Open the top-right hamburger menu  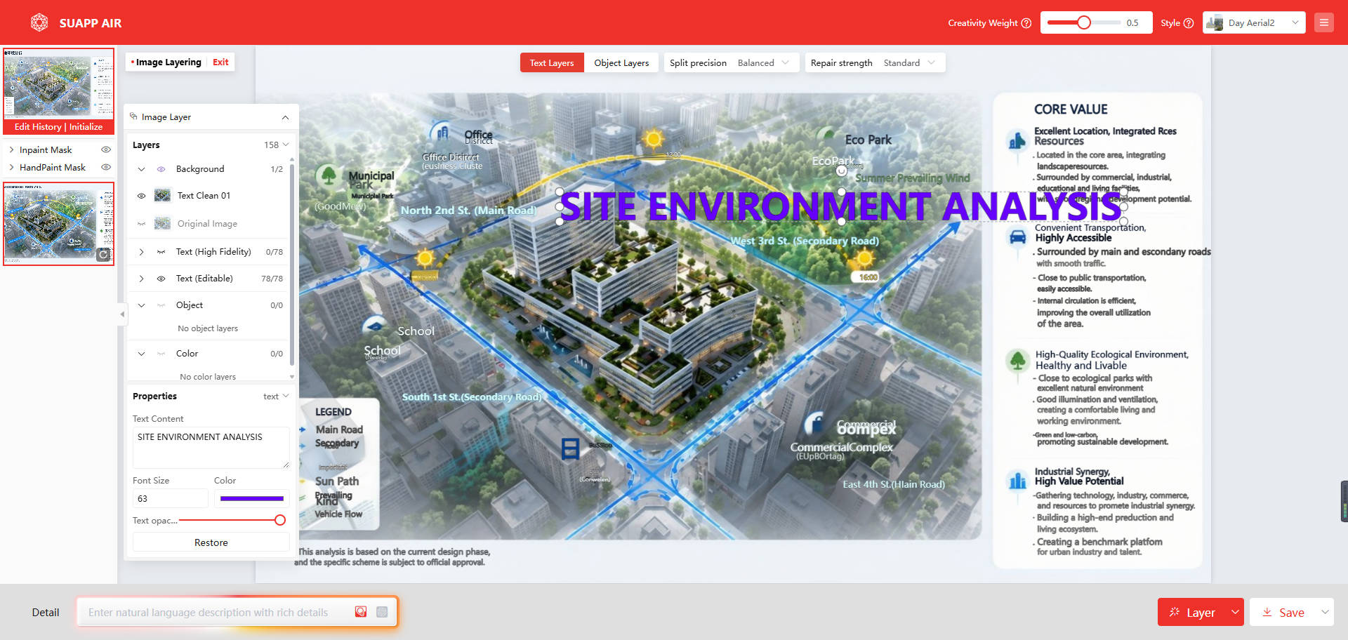coord(1324,22)
